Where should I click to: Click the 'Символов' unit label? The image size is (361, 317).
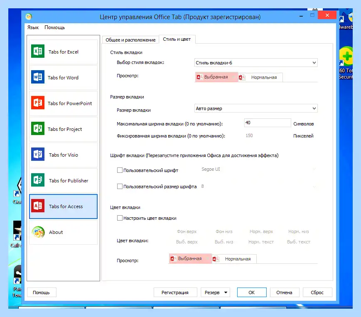tap(304, 124)
